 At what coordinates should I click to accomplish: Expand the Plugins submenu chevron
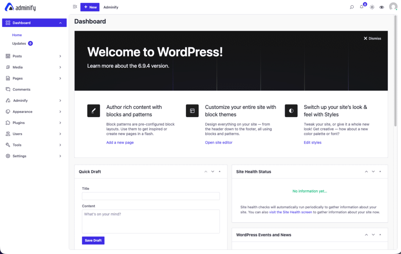[x=60, y=123]
